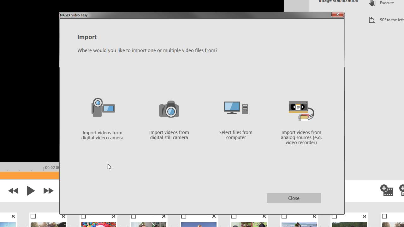Click the Close button in the Import dialog
The height and width of the screenshot is (227, 404).
point(294,198)
